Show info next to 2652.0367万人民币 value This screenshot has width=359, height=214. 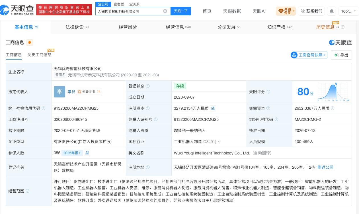[x=333, y=108]
